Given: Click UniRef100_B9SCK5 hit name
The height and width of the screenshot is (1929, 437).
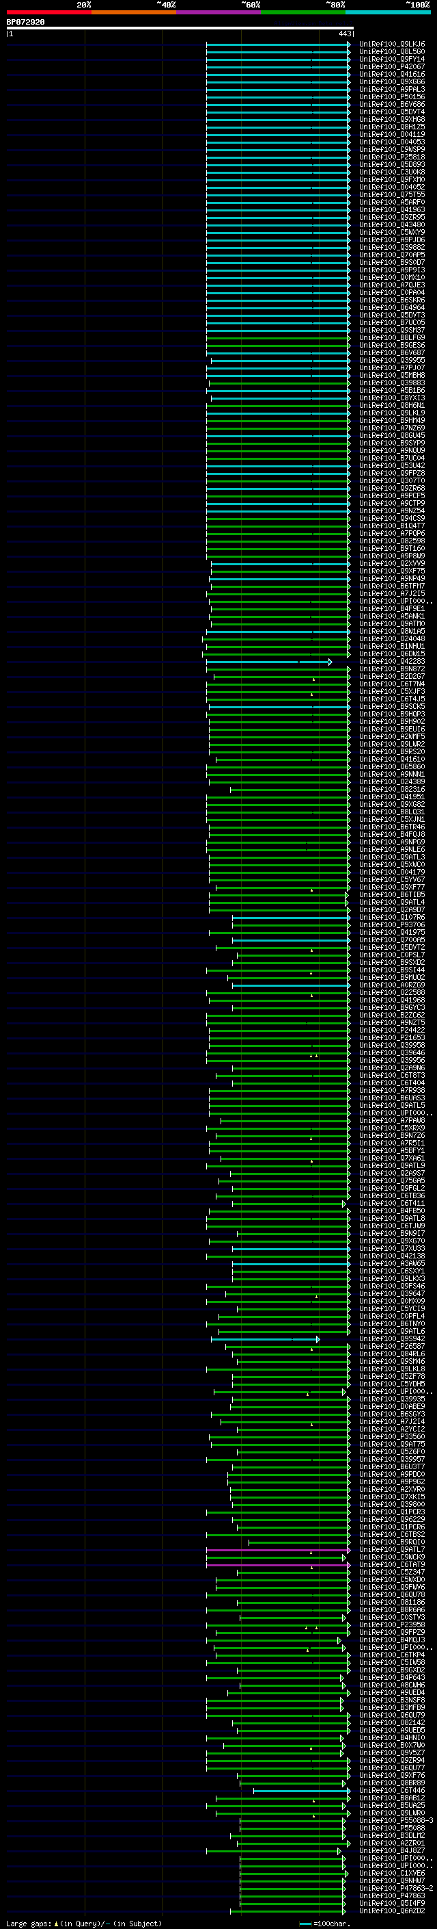Looking at the screenshot, I should coord(392,706).
